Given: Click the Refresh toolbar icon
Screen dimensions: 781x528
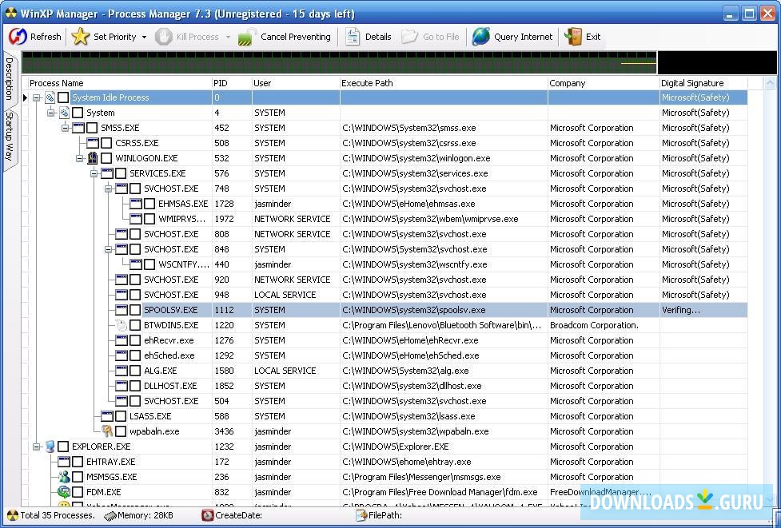Looking at the screenshot, I should (x=18, y=36).
